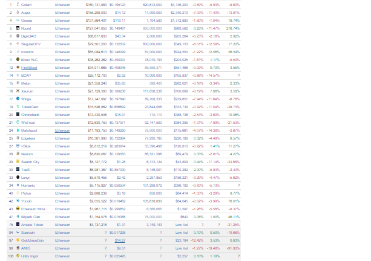371x261 pixels.
Task: Click the DigixDAO token logo icon
Action: point(18,36)
